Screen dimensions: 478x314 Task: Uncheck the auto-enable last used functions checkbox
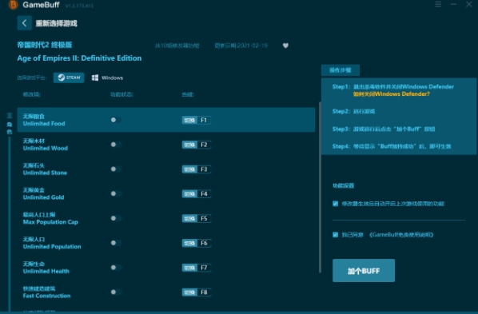point(336,204)
